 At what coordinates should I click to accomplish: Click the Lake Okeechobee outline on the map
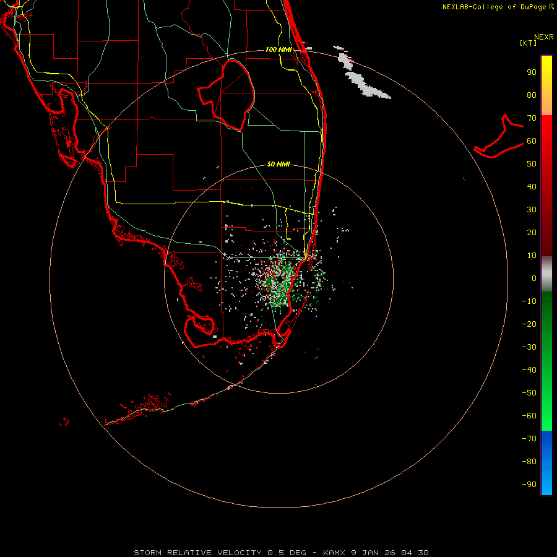click(x=226, y=95)
